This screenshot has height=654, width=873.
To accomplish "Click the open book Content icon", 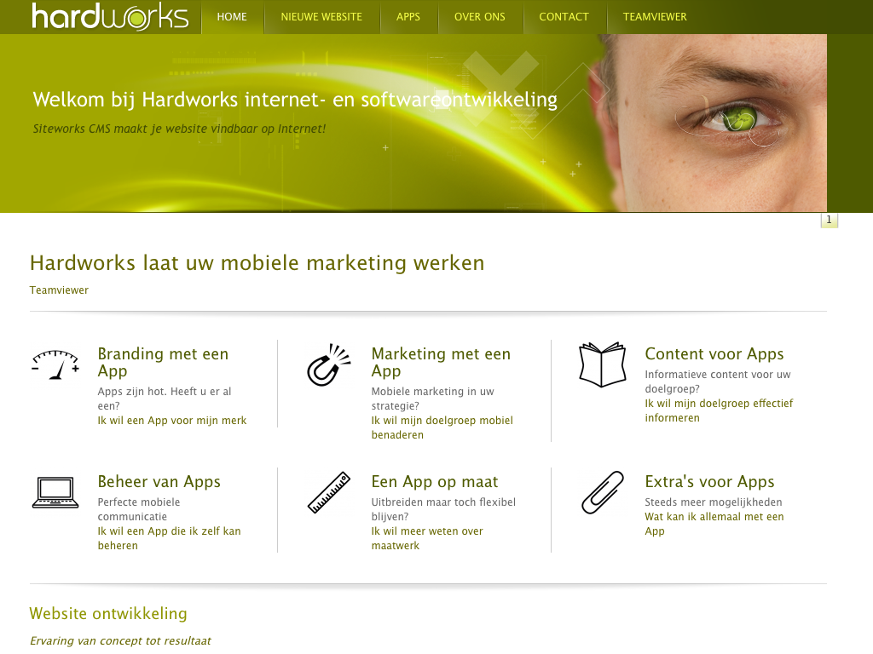I will click(603, 364).
